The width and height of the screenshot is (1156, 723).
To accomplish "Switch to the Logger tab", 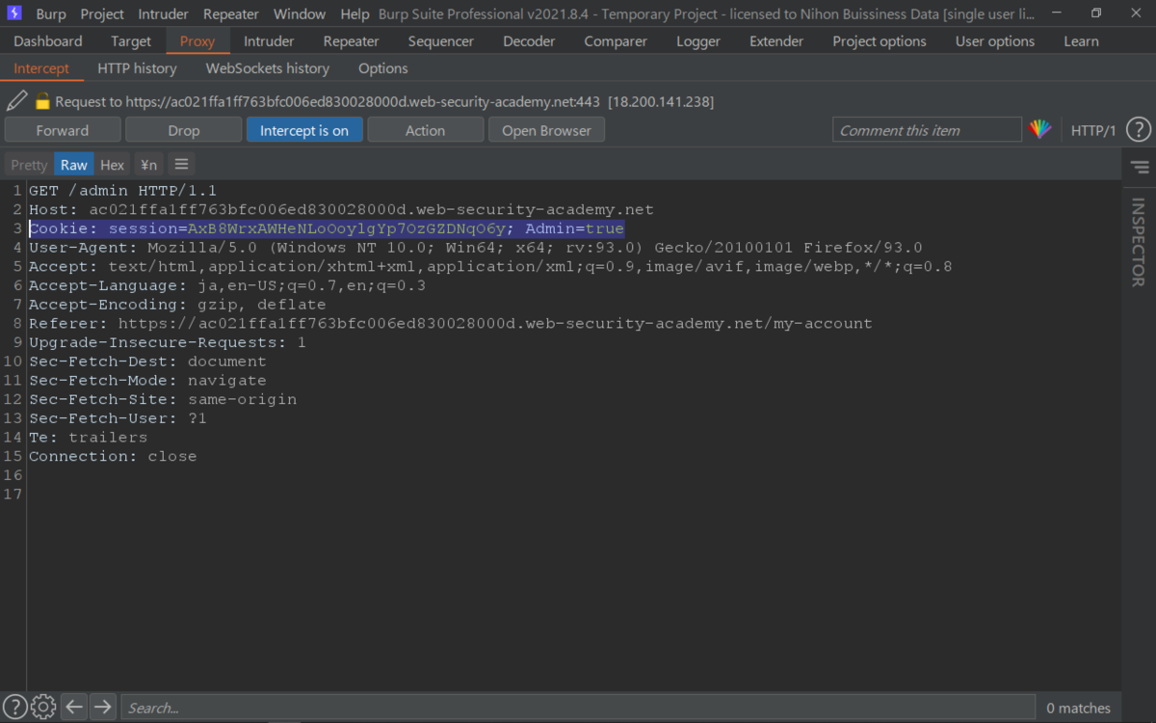I will [x=698, y=41].
